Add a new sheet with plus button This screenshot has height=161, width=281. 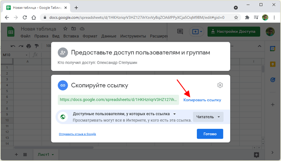tap(16, 155)
